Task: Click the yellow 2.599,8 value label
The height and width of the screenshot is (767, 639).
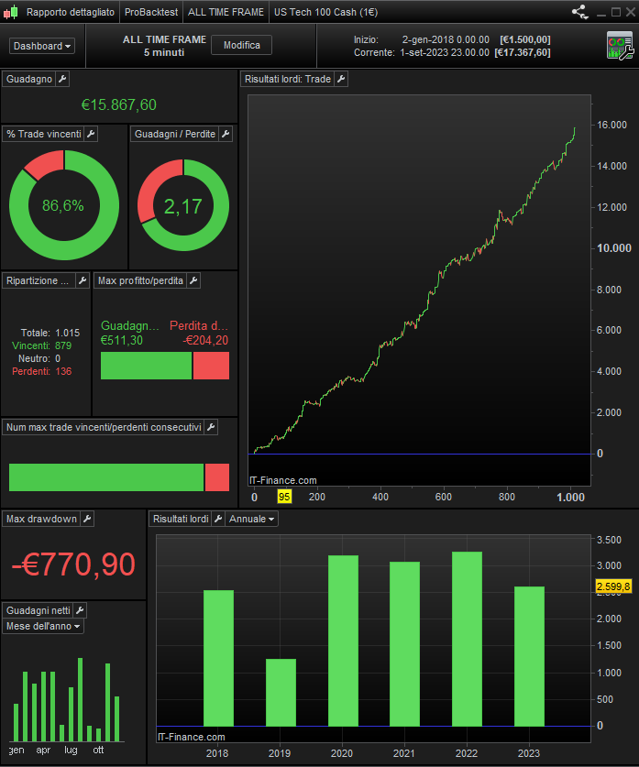Action: (613, 586)
